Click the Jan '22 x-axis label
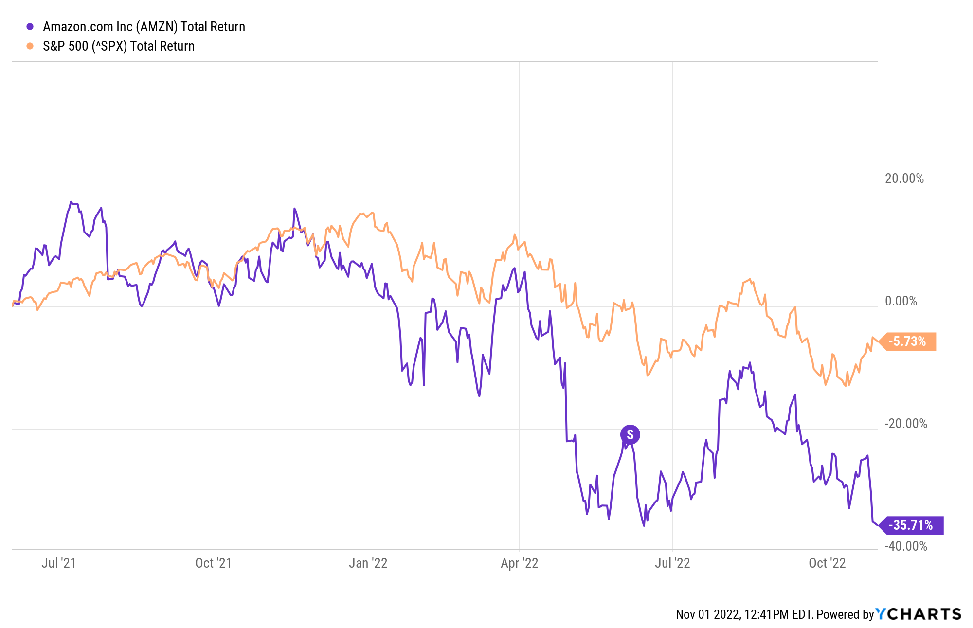 (368, 563)
